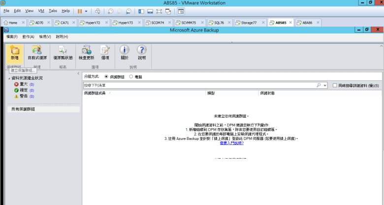This screenshot has height=205, width=384.
Task: Open the 自助式復原 self-service recovery tool
Action: point(37,53)
